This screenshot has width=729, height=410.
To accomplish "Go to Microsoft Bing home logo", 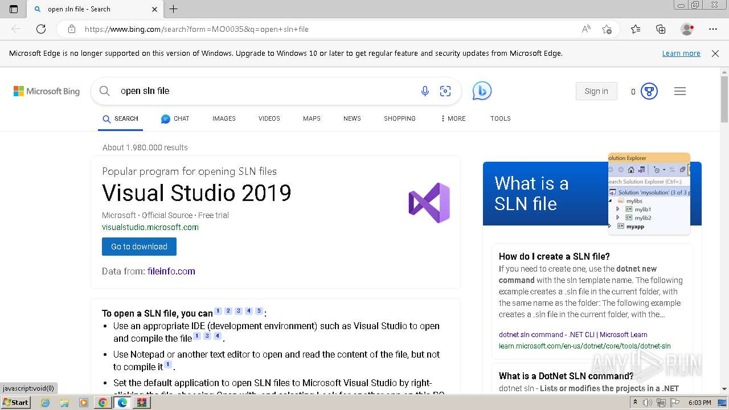I will [x=47, y=91].
